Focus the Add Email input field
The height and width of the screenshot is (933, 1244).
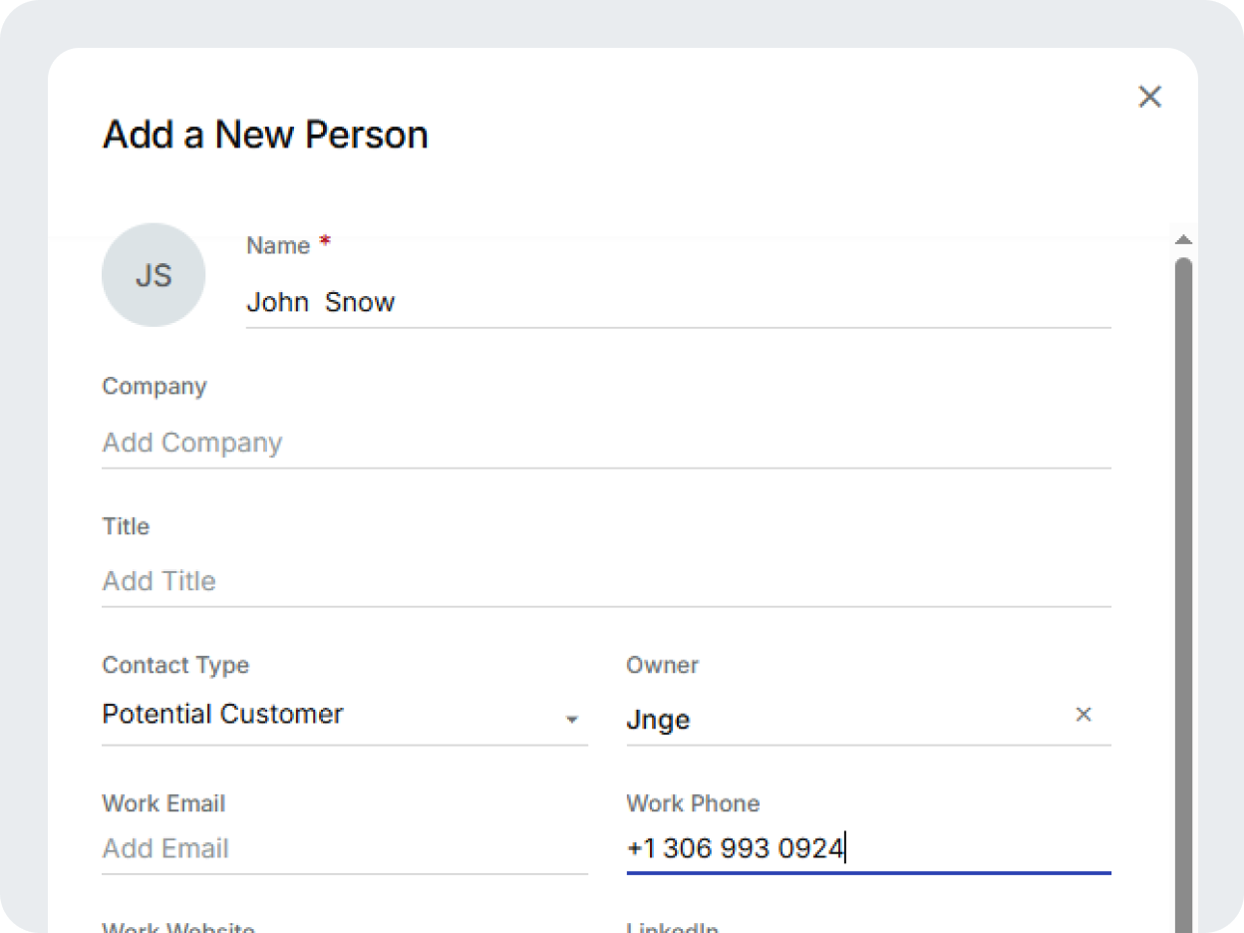[x=344, y=849]
